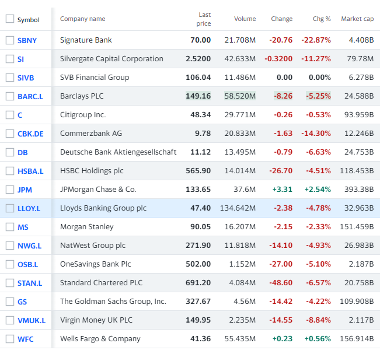Click HSBC market cap 118.453B
The height and width of the screenshot is (357, 380).
(x=357, y=171)
